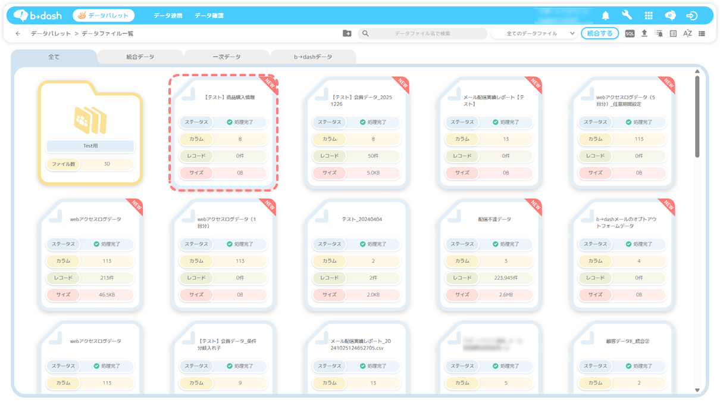The image size is (720, 405).
Task: Click the A-Z sort icon
Action: click(687, 34)
